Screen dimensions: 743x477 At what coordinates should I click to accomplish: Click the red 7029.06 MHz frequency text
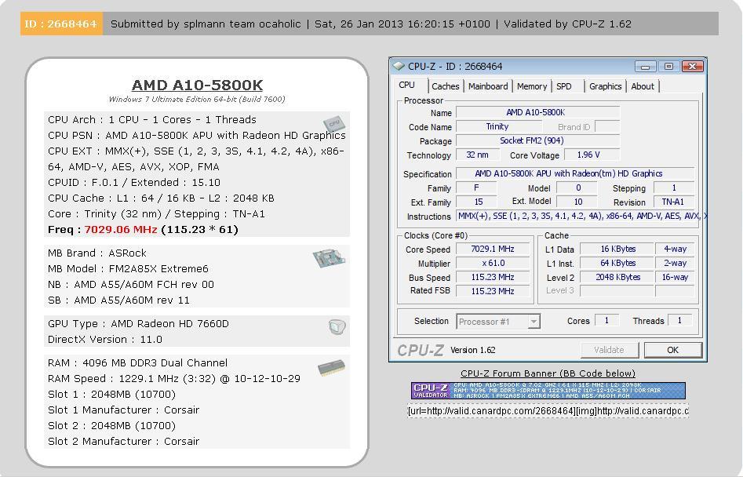click(x=121, y=230)
